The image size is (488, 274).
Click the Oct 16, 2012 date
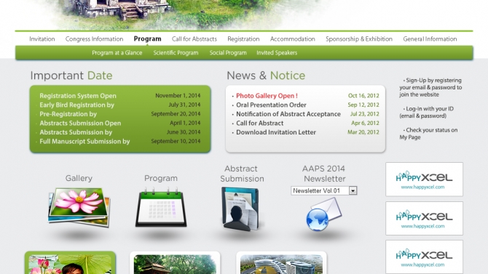363,96
